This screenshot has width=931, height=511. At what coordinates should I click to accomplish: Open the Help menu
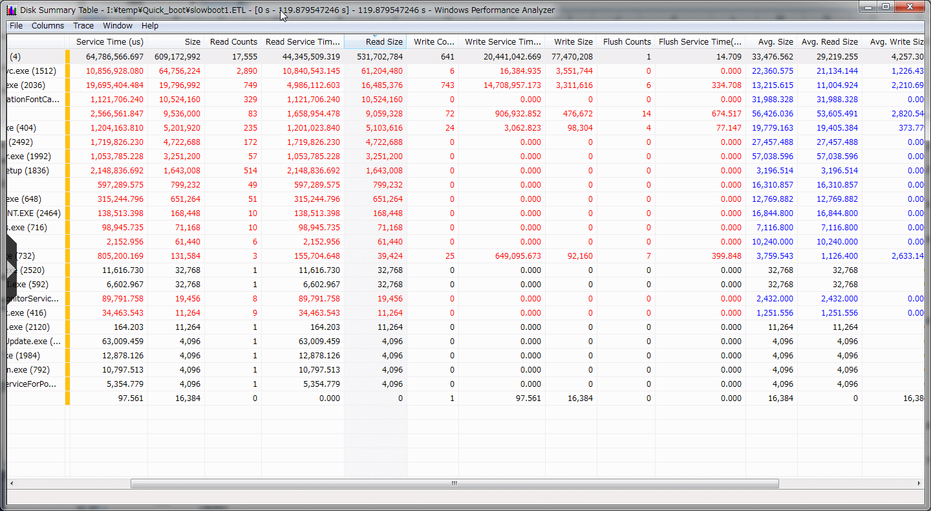tap(150, 26)
